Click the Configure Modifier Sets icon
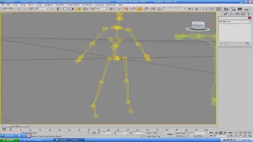 point(247,43)
